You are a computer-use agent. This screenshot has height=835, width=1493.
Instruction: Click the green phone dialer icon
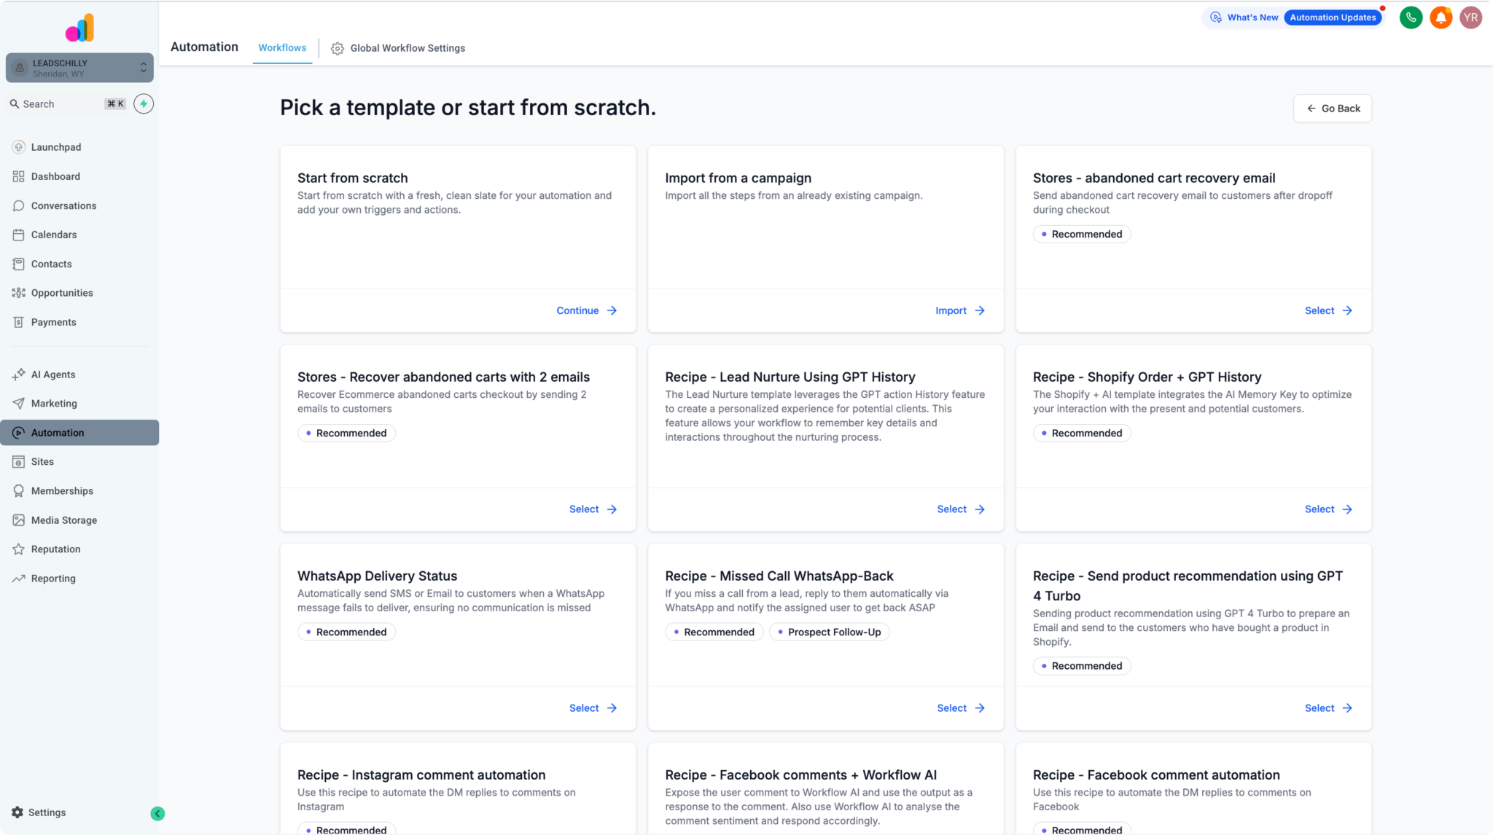point(1411,17)
